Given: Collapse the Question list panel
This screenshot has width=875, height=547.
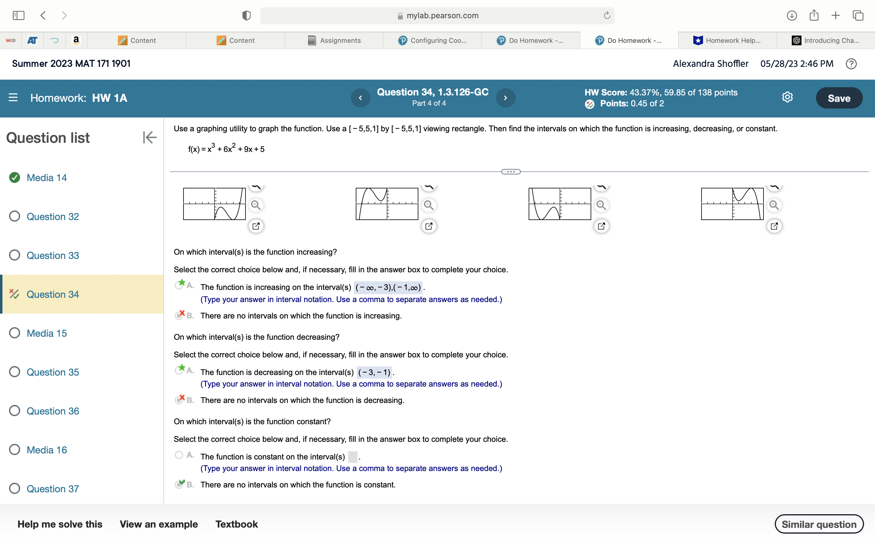Looking at the screenshot, I should (x=149, y=137).
